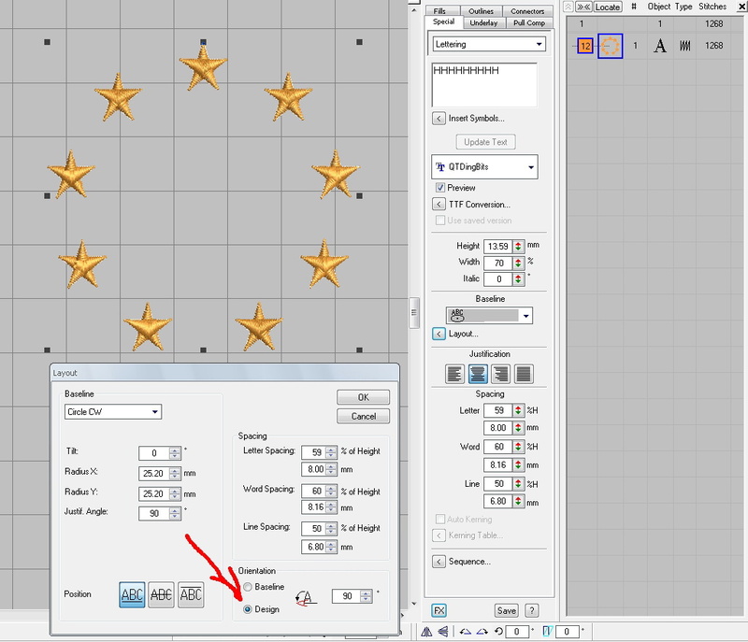
Task: Select the Baseline orientation radio button
Action: (248, 587)
